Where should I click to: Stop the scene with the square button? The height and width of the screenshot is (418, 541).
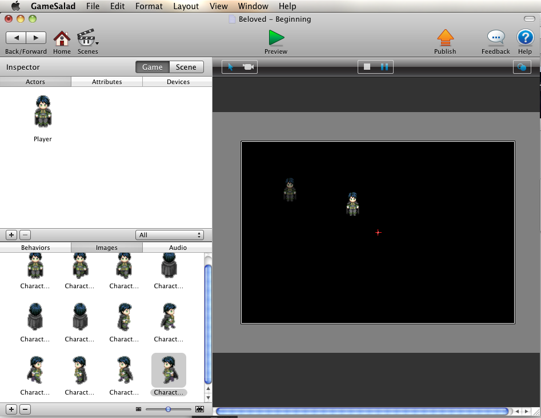(367, 67)
